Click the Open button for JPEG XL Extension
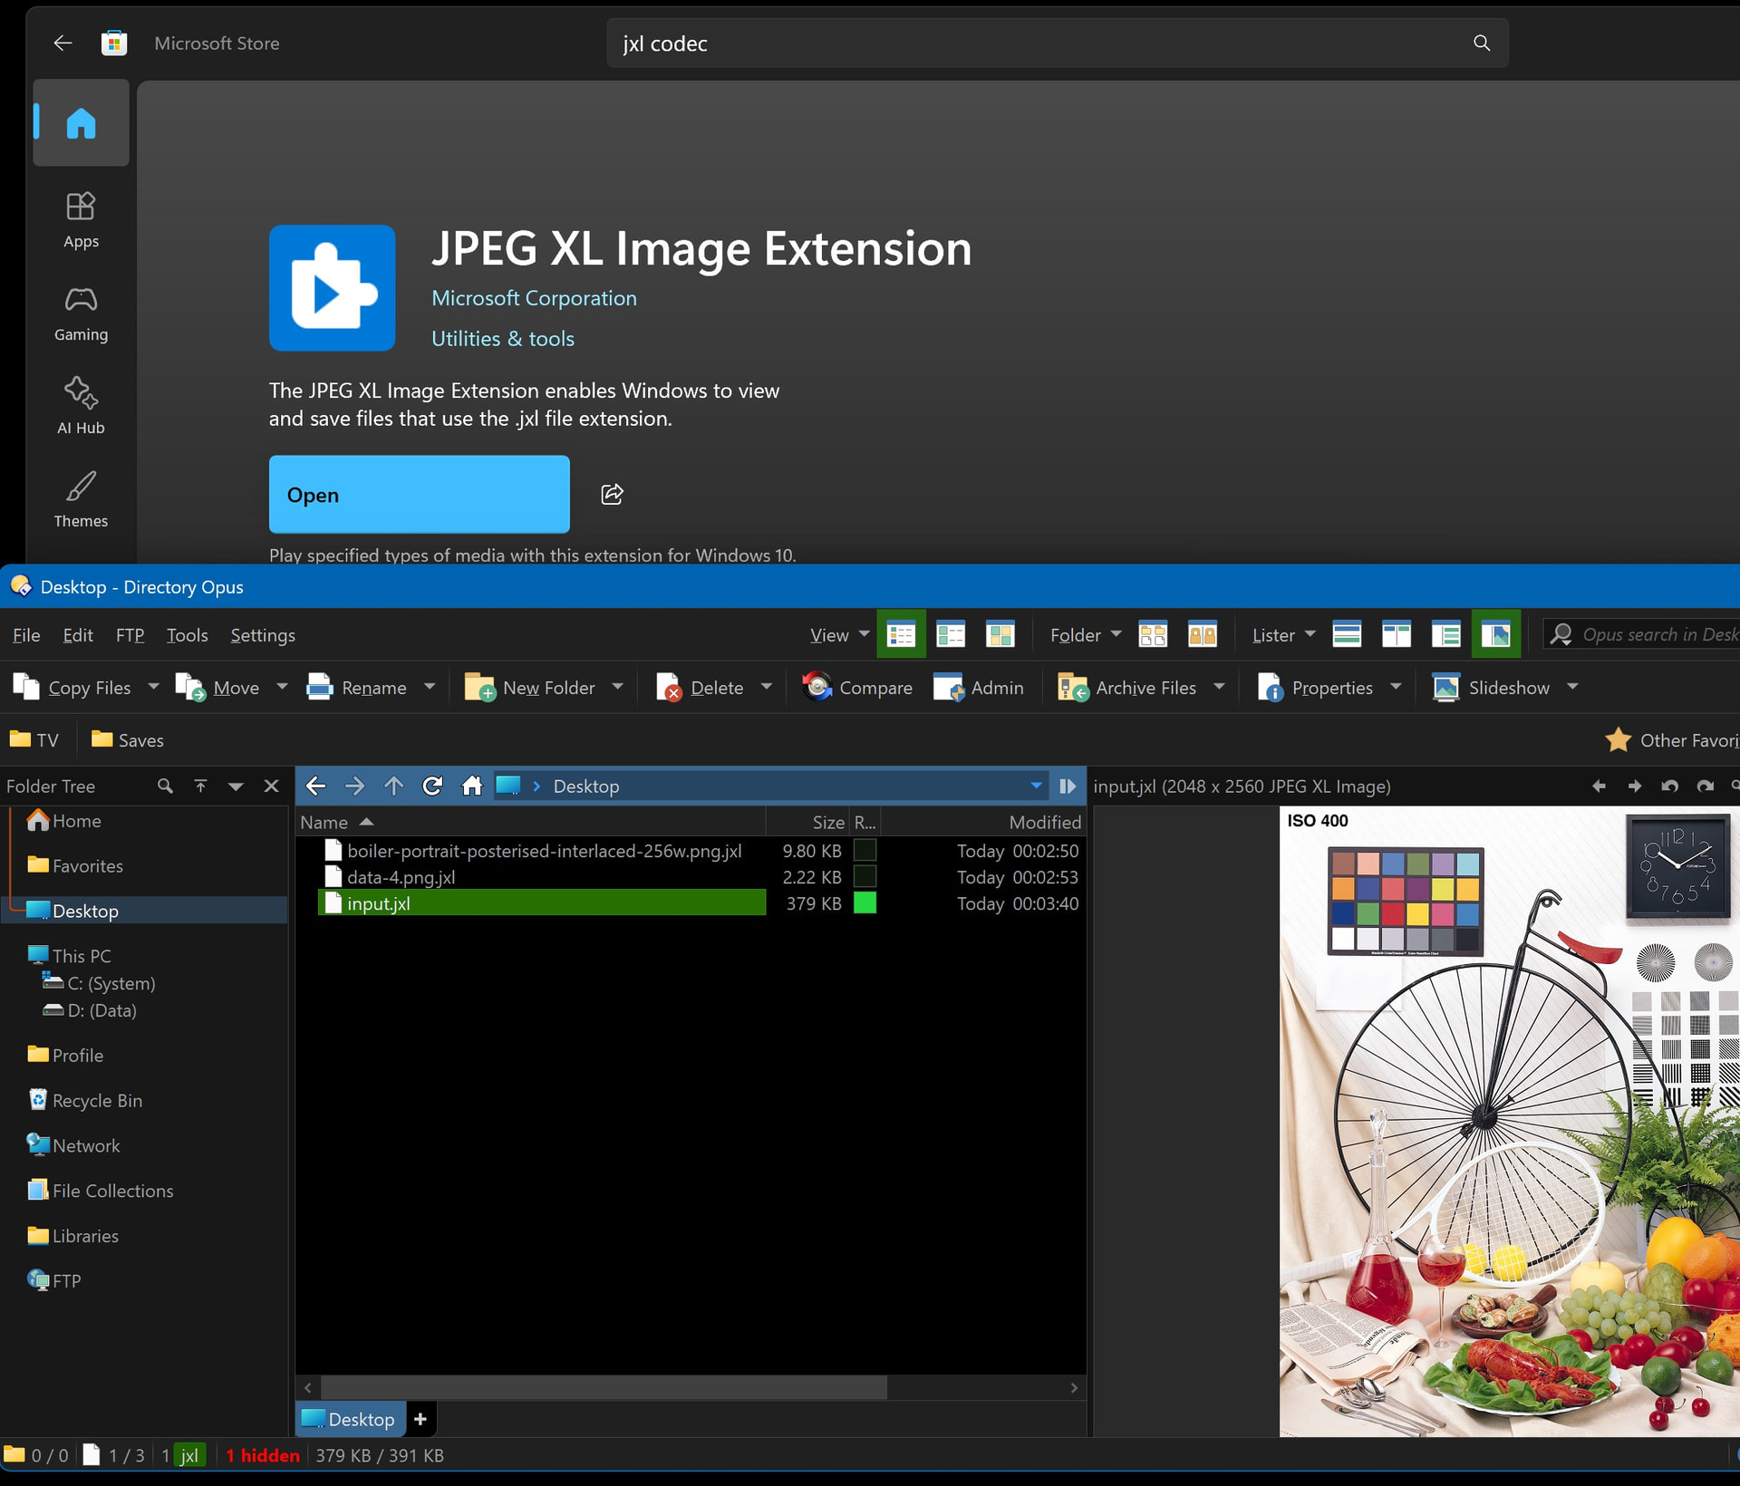Screen dimensions: 1740x1486 419,494
